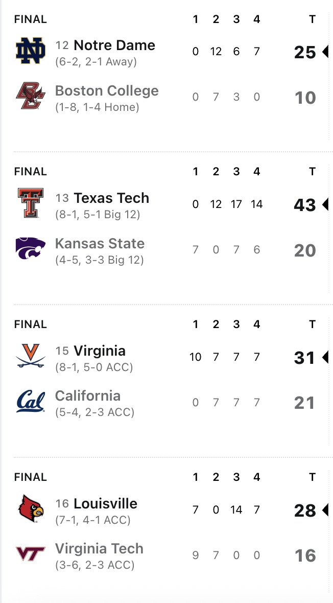Click Notre Dame's final score 25

click(x=305, y=52)
